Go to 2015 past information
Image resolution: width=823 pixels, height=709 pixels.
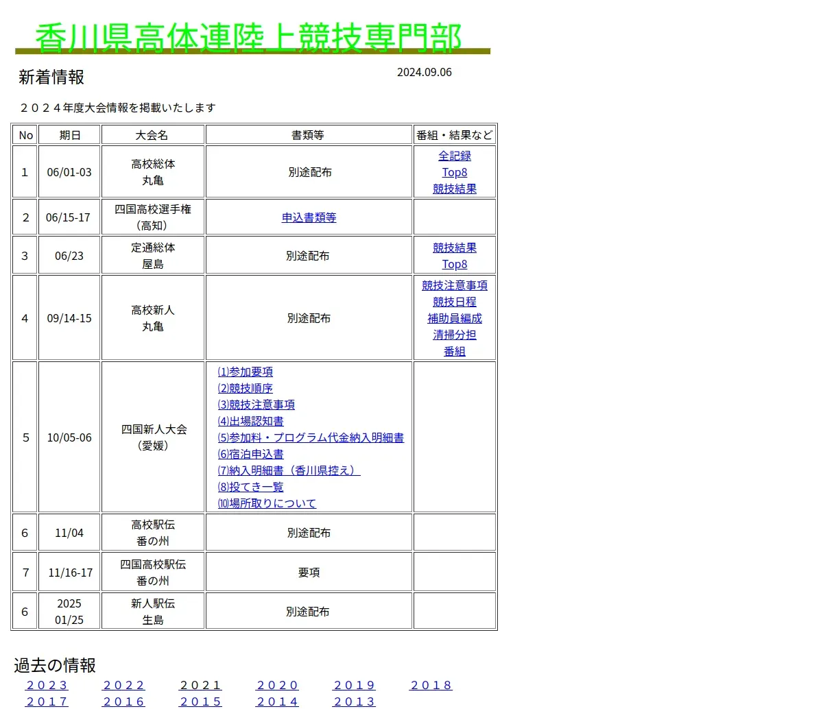pos(201,701)
